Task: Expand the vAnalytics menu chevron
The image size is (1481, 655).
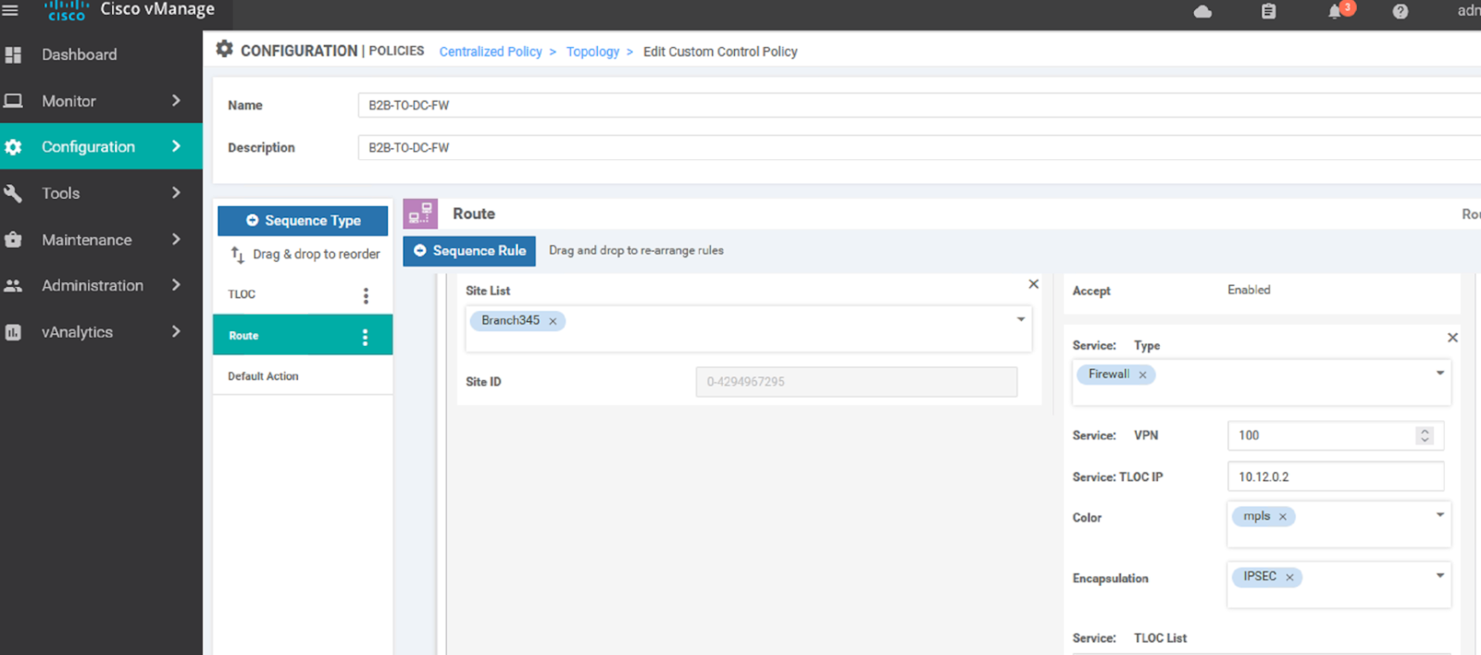Action: coord(176,331)
